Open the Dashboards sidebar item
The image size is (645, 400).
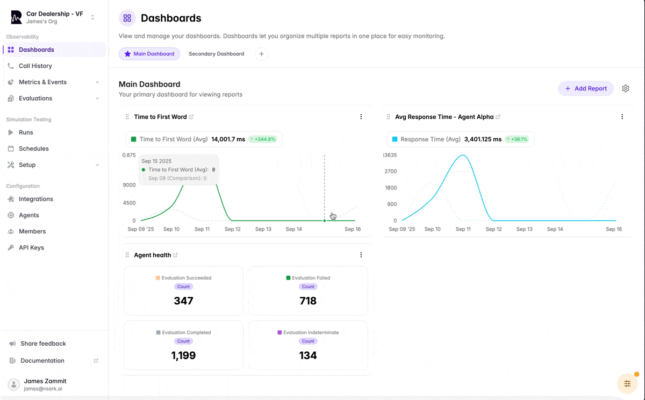point(54,49)
